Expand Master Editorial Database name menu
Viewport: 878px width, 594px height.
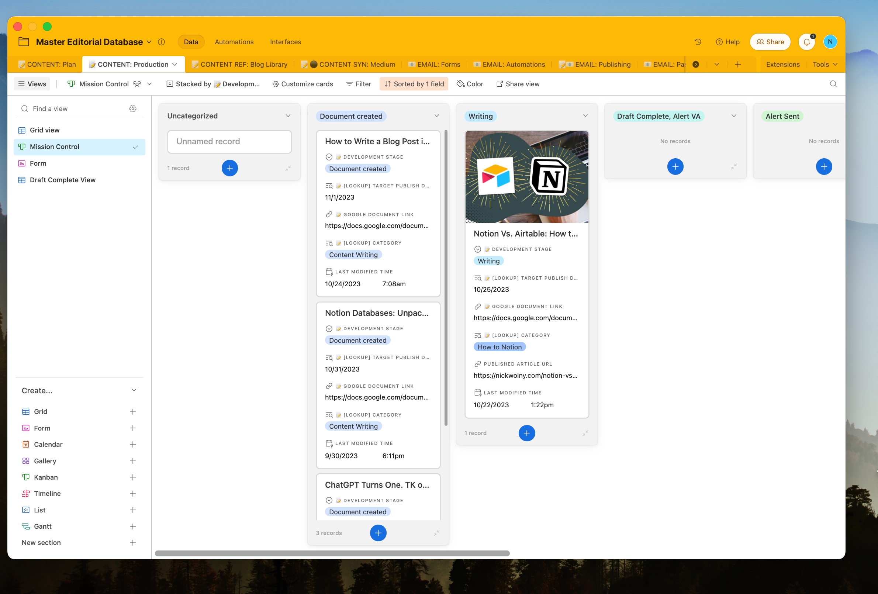tap(149, 42)
